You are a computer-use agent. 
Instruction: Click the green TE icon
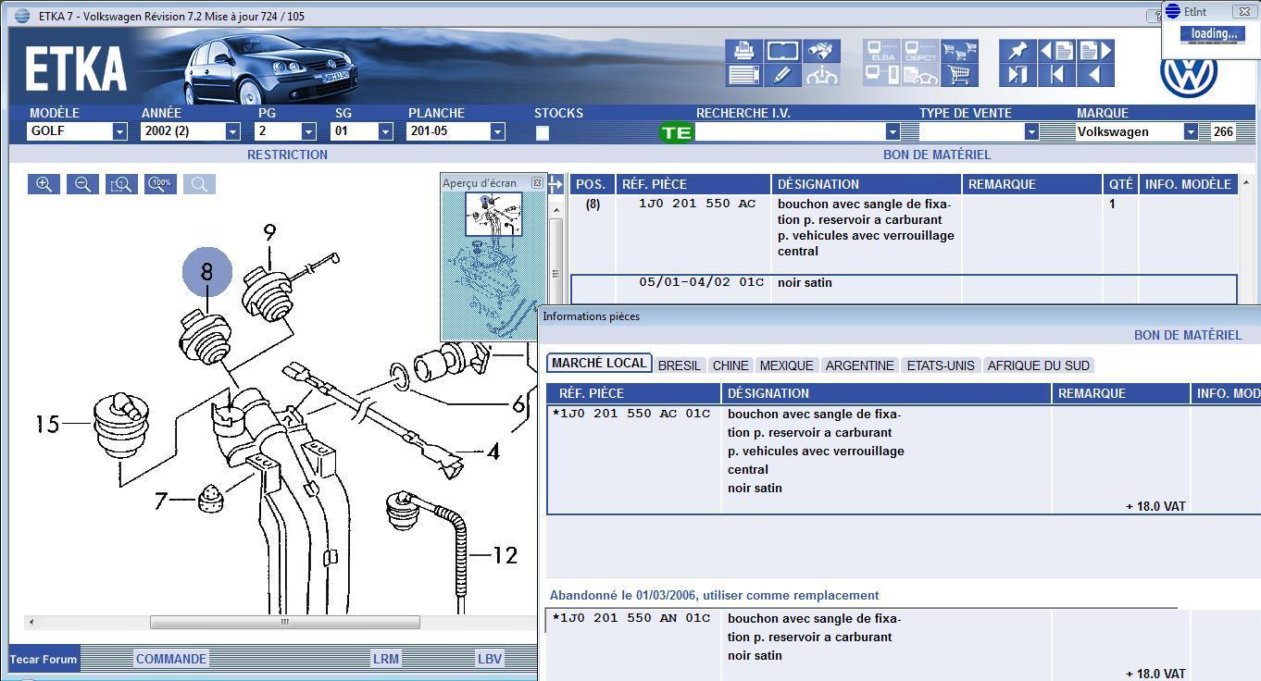click(676, 132)
